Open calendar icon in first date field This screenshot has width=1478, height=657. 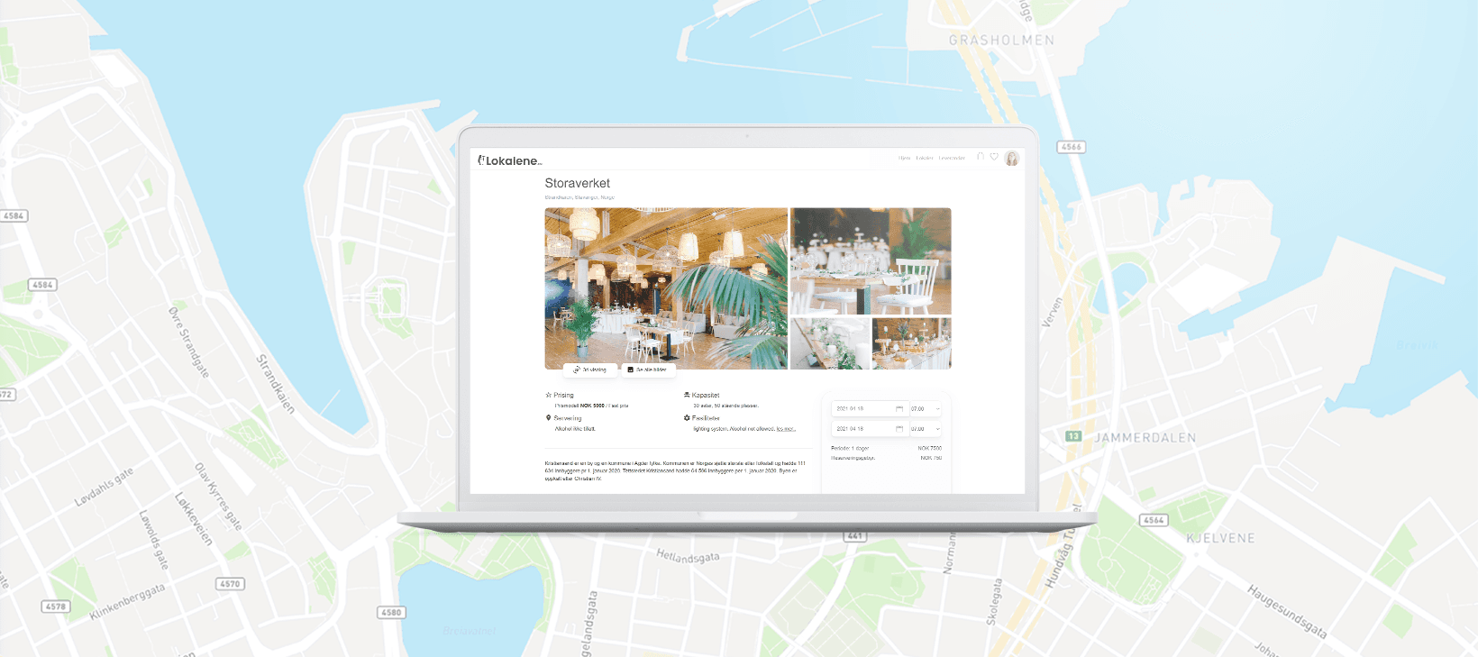click(899, 409)
